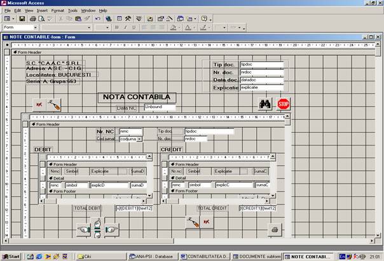Open the Code editor icon
384x261 pixels.
pos(150,19)
